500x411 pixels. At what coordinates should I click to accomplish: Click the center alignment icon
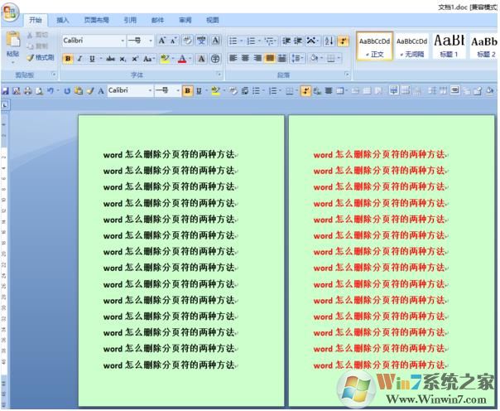[245, 58]
